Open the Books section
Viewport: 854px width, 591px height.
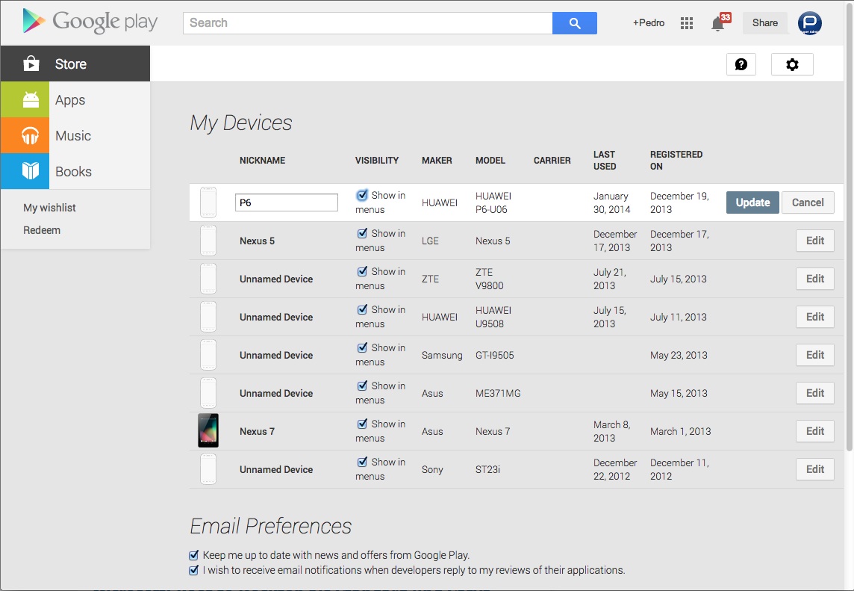click(x=75, y=171)
